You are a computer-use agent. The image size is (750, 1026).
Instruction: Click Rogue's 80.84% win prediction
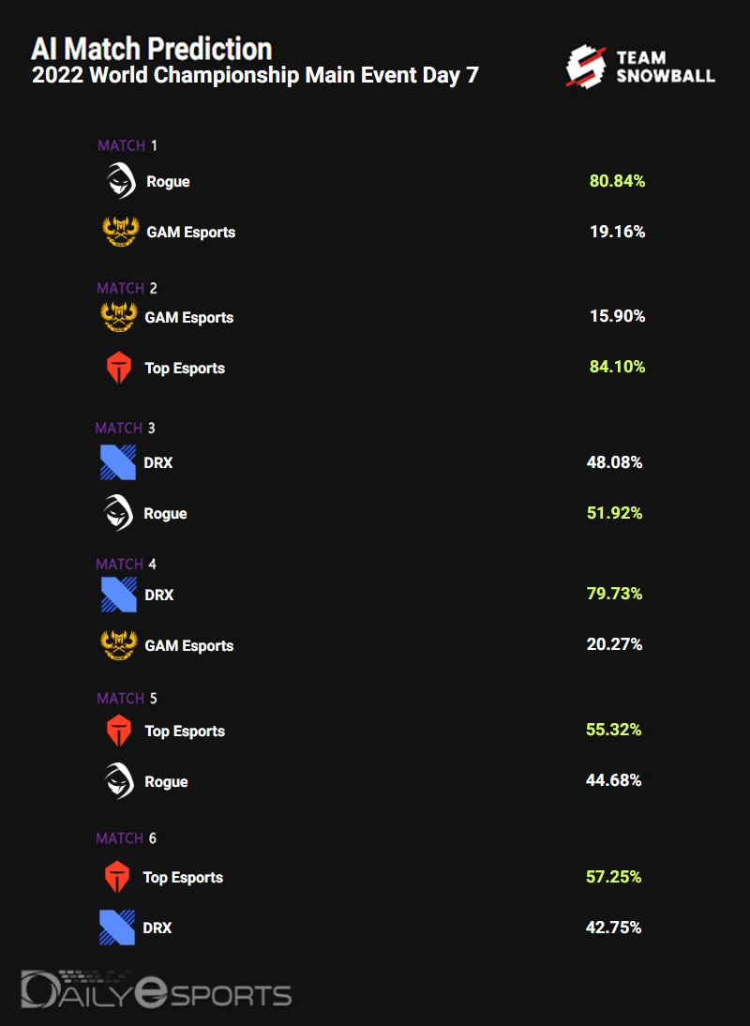click(617, 181)
